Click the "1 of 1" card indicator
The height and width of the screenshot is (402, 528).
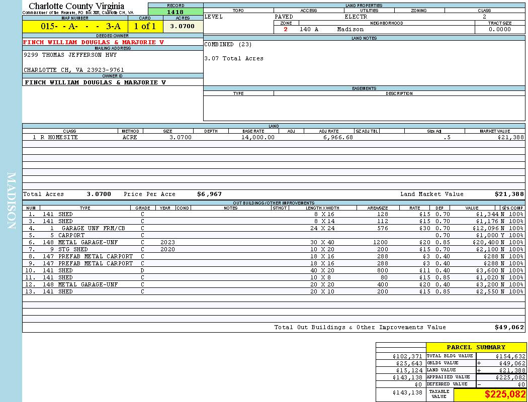(x=145, y=26)
